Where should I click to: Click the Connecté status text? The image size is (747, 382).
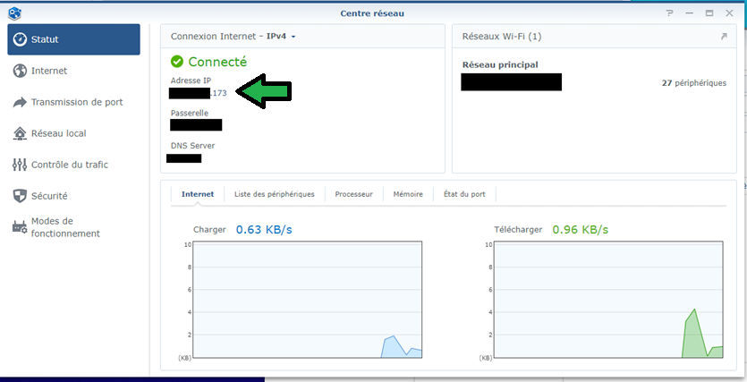(217, 62)
